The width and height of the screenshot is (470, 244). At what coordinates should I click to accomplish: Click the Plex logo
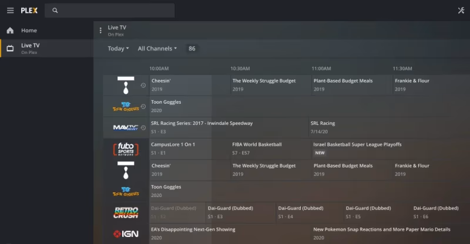pyautogui.click(x=29, y=11)
